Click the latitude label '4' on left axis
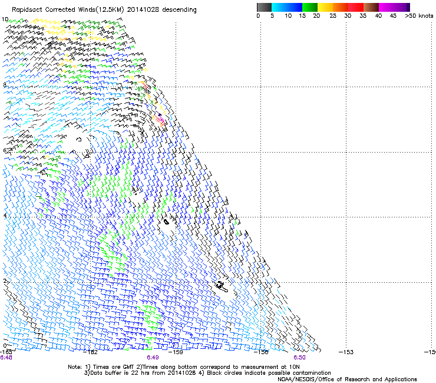436x383 pixels. (5, 215)
